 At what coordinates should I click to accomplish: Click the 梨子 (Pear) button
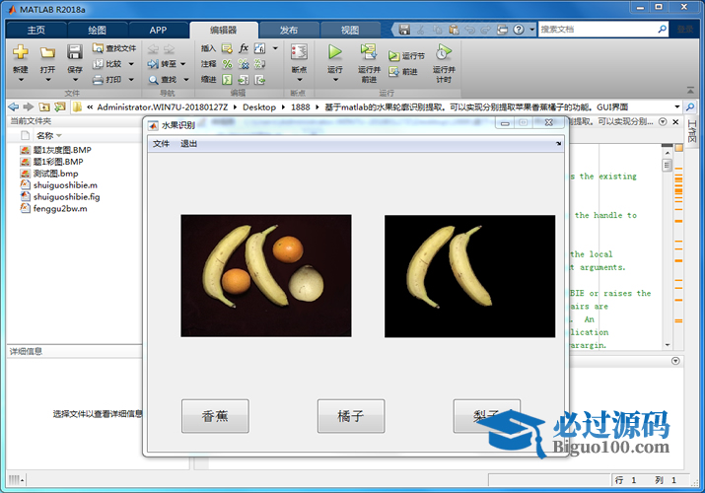(486, 416)
